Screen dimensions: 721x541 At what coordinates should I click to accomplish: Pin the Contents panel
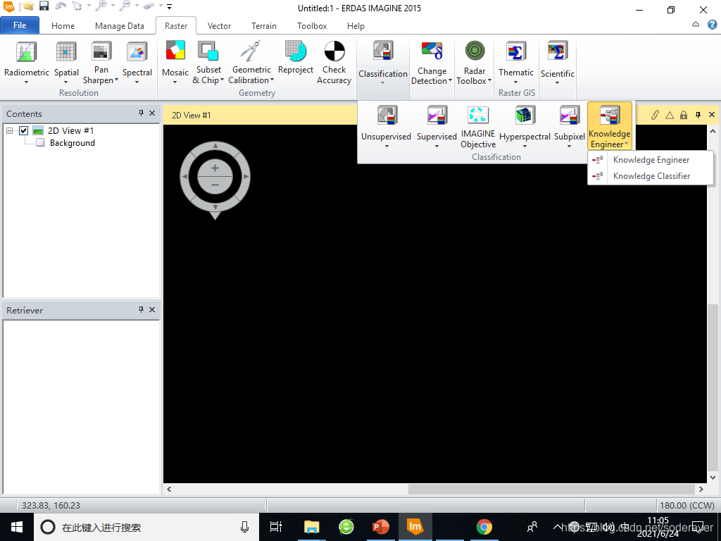pos(141,113)
